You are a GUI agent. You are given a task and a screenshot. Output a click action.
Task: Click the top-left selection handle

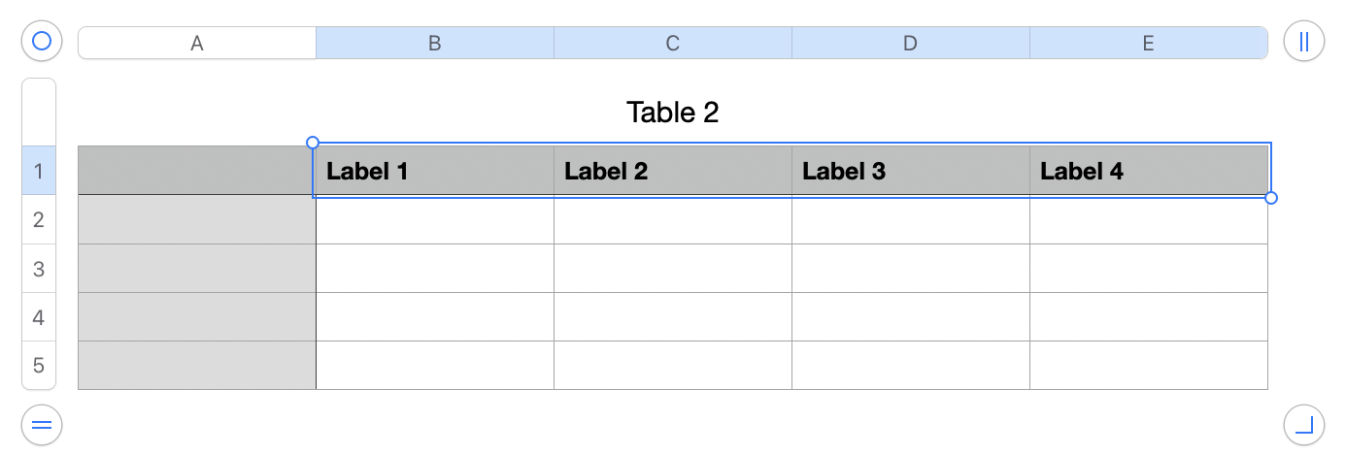313,143
